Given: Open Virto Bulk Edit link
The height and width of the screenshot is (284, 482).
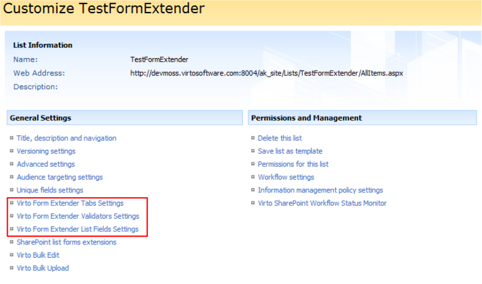Looking at the screenshot, I should tap(38, 255).
